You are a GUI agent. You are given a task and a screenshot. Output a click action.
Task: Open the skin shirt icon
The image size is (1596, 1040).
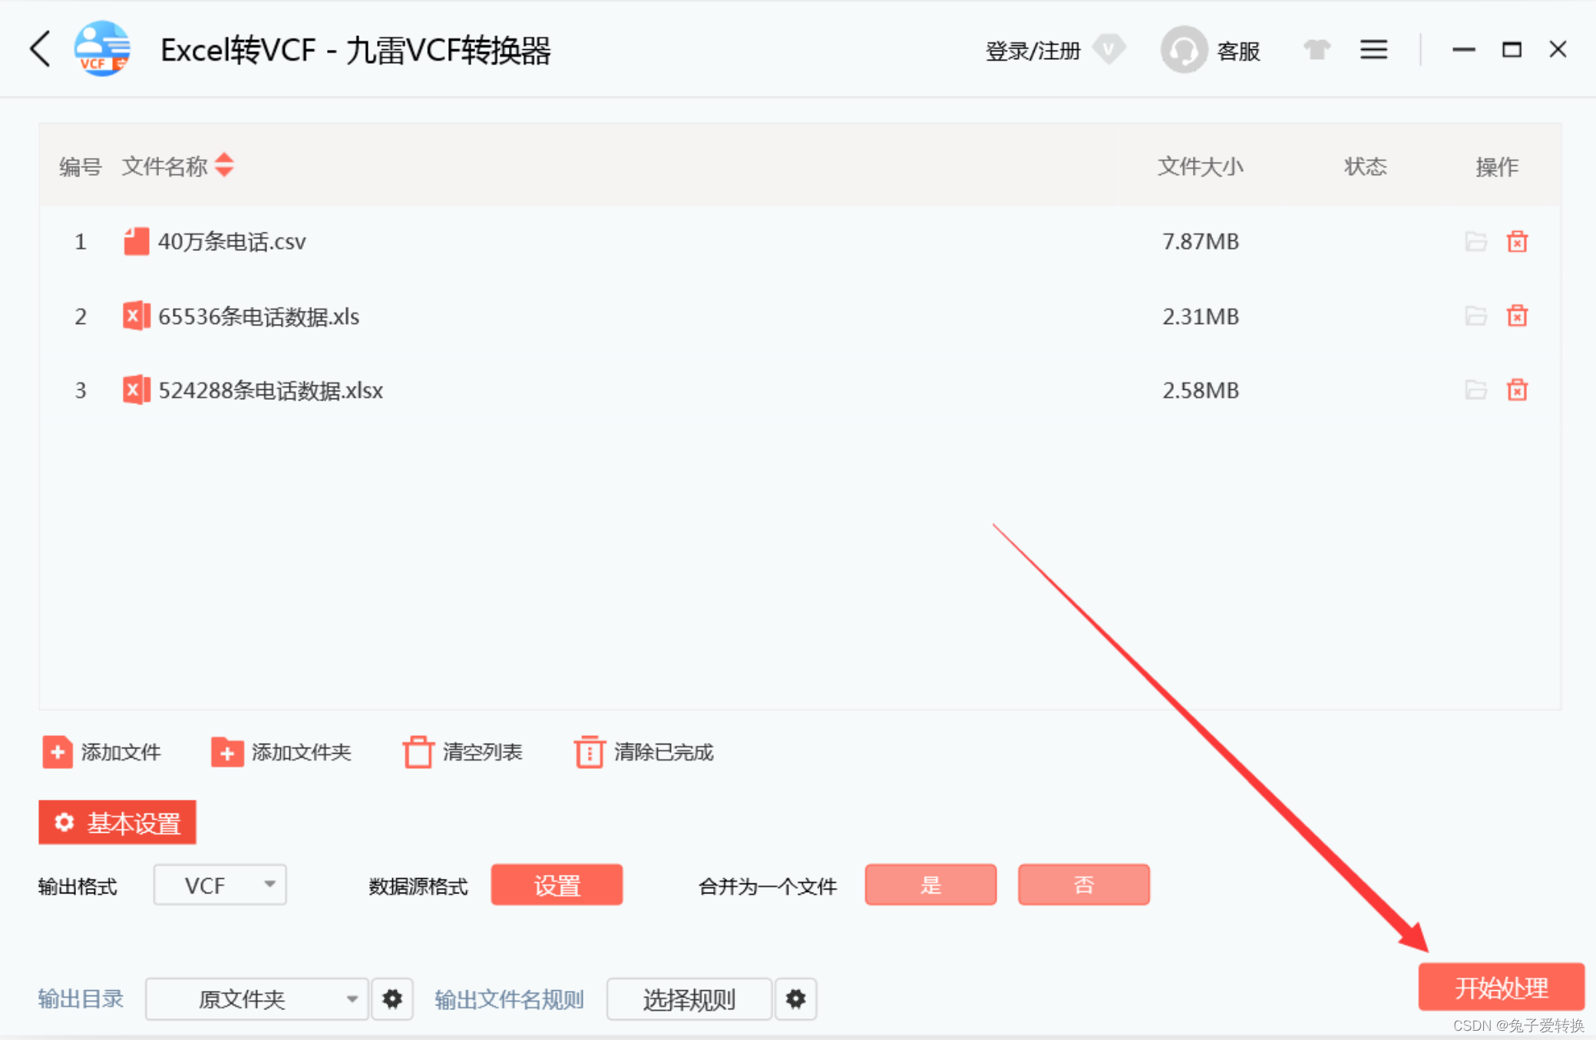(x=1316, y=50)
